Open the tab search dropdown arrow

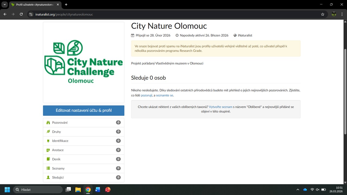(5, 5)
